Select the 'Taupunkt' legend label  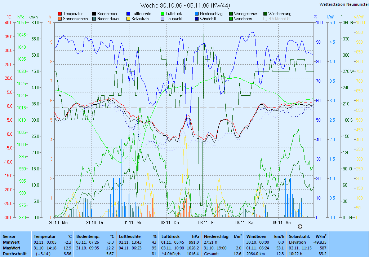174,19
